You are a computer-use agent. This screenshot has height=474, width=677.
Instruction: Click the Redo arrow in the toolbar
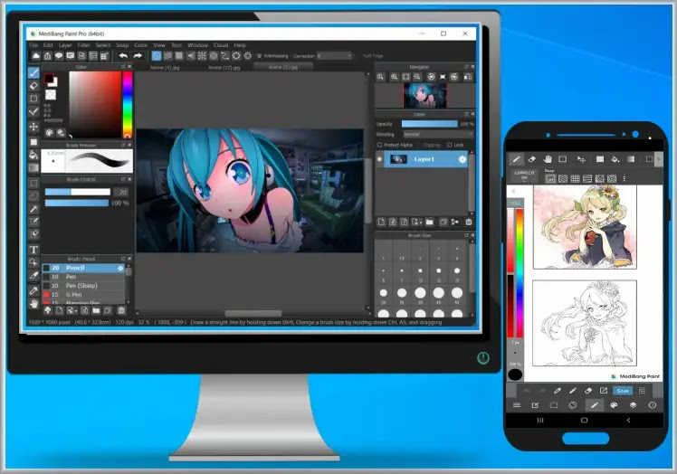coord(138,56)
